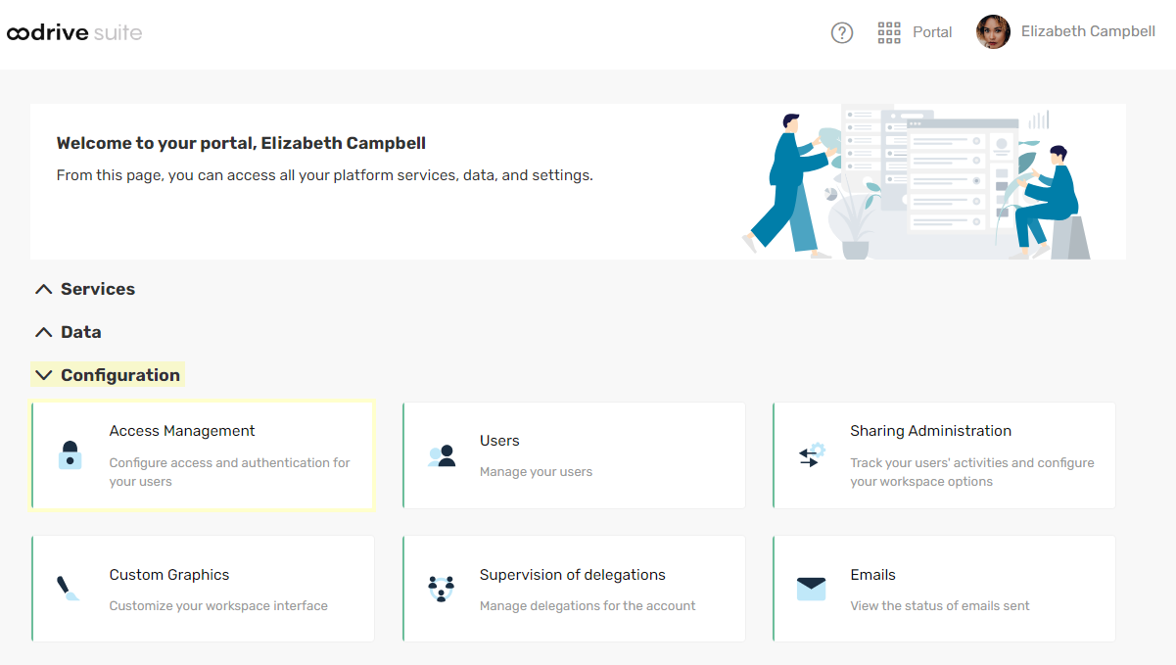Screen dimensions: 1176x665
Task: Click Elizabeth Campbell's profile avatar
Action: [x=993, y=32]
